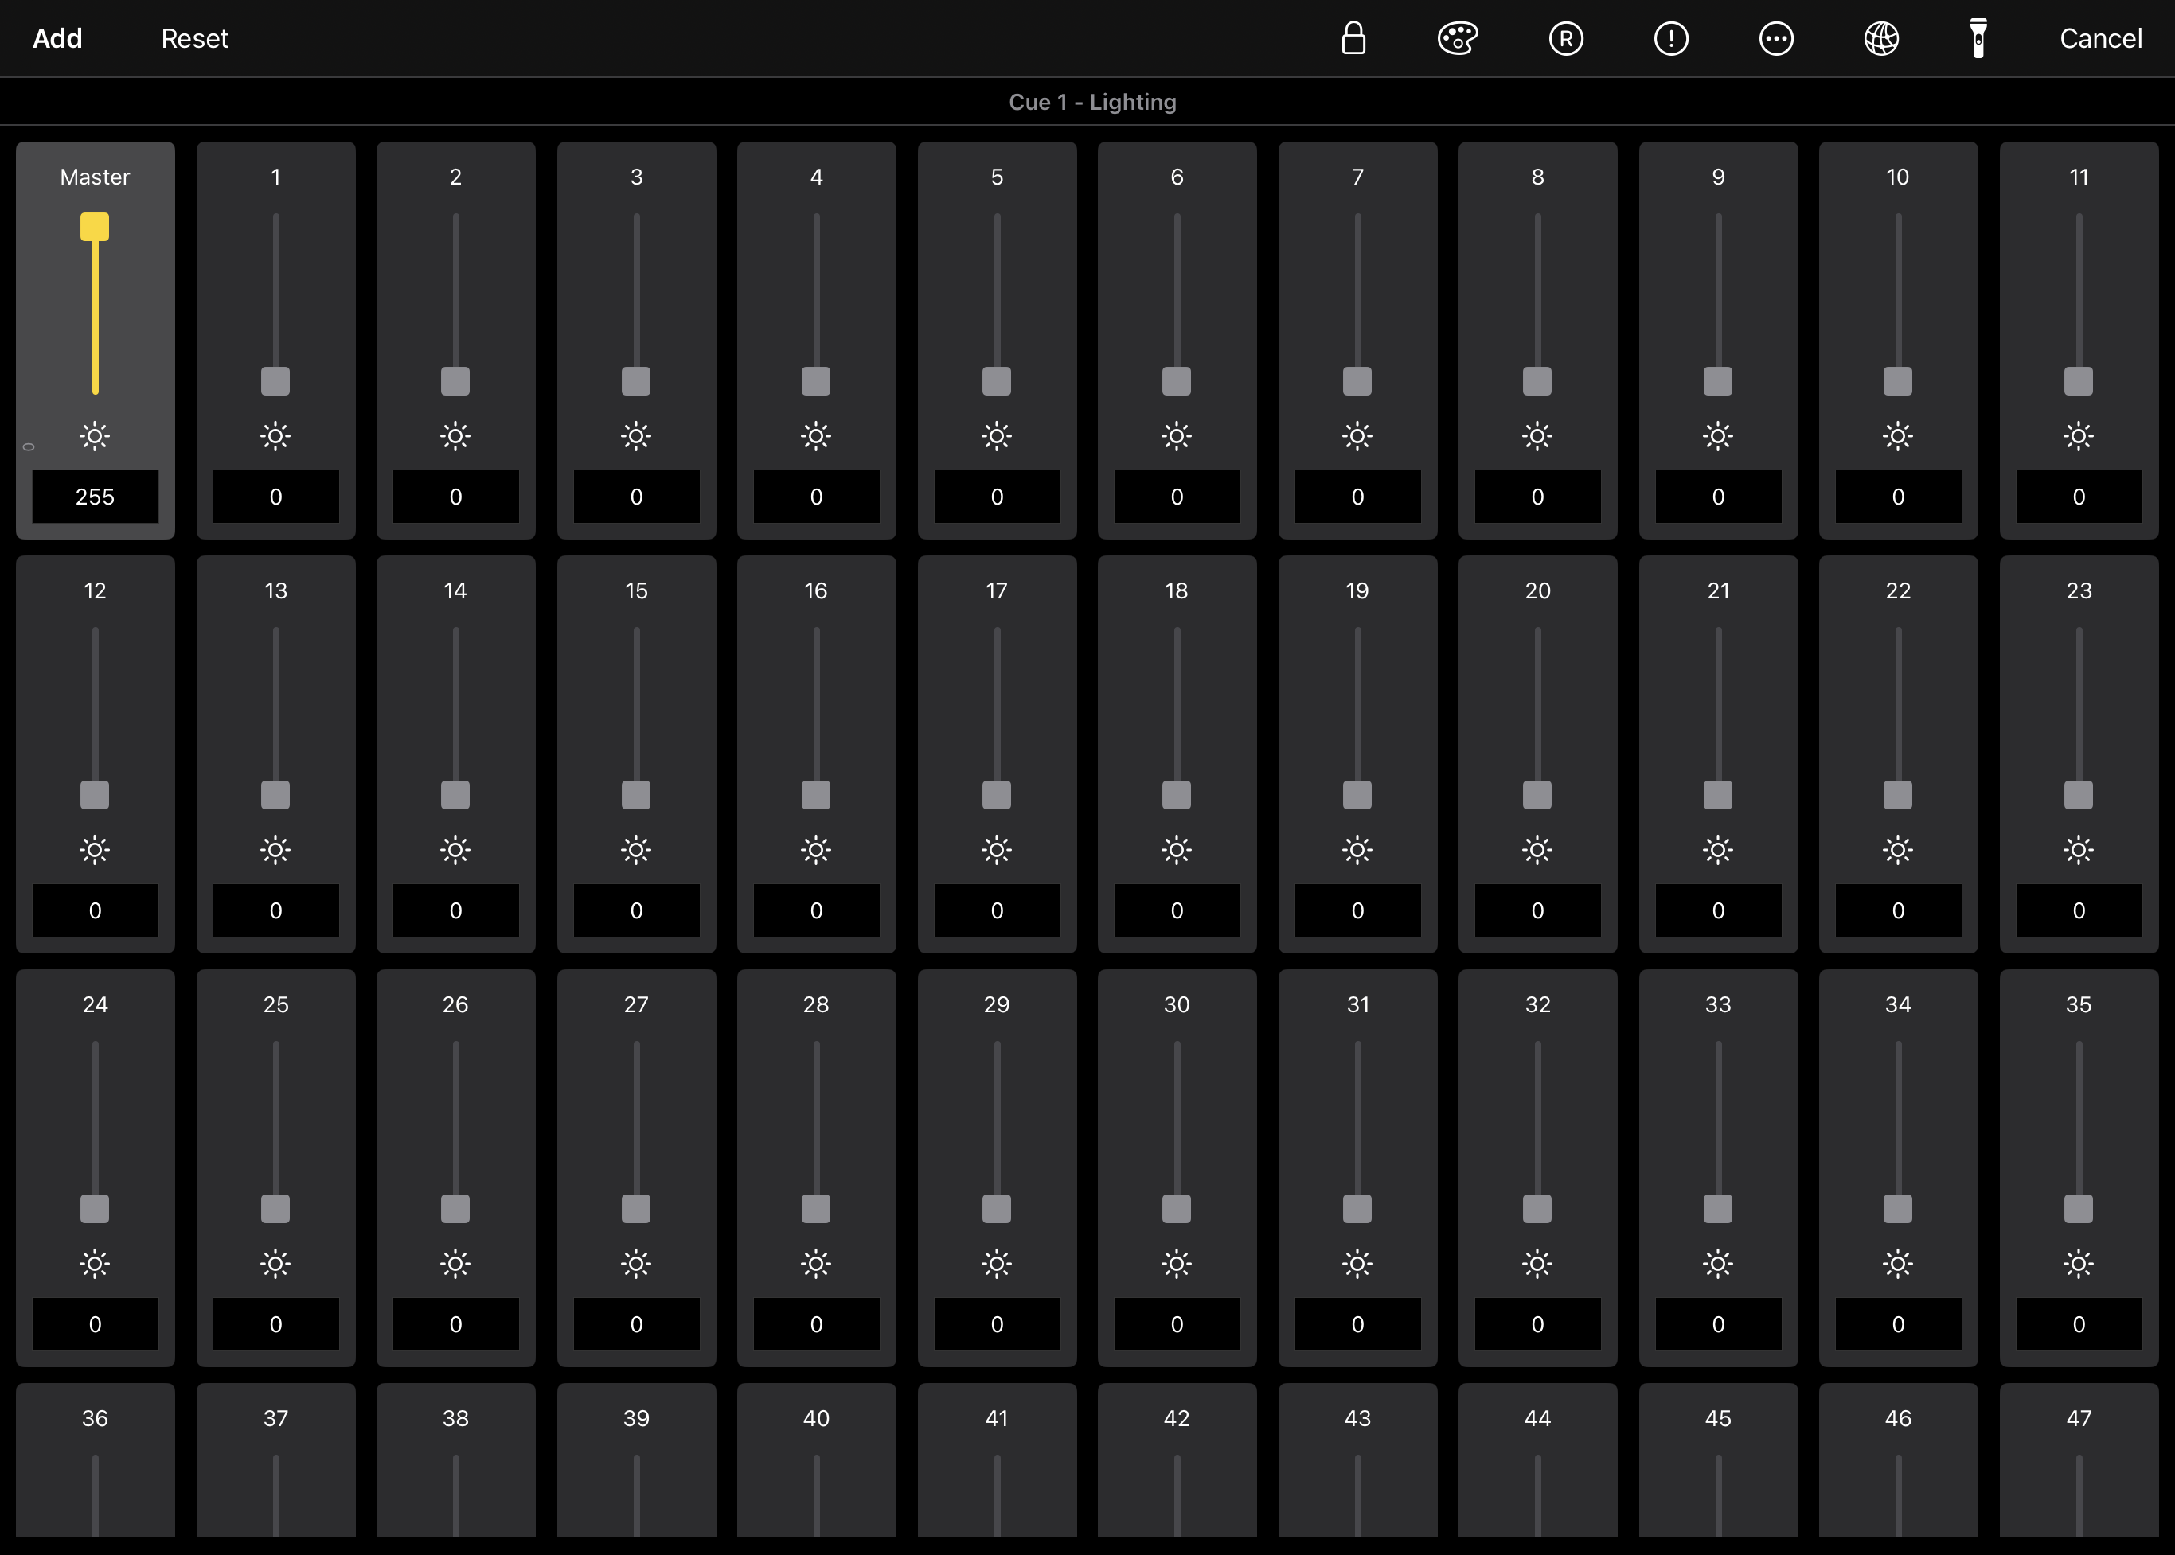
Task: Click the channel 6 fader handle
Action: (1177, 381)
